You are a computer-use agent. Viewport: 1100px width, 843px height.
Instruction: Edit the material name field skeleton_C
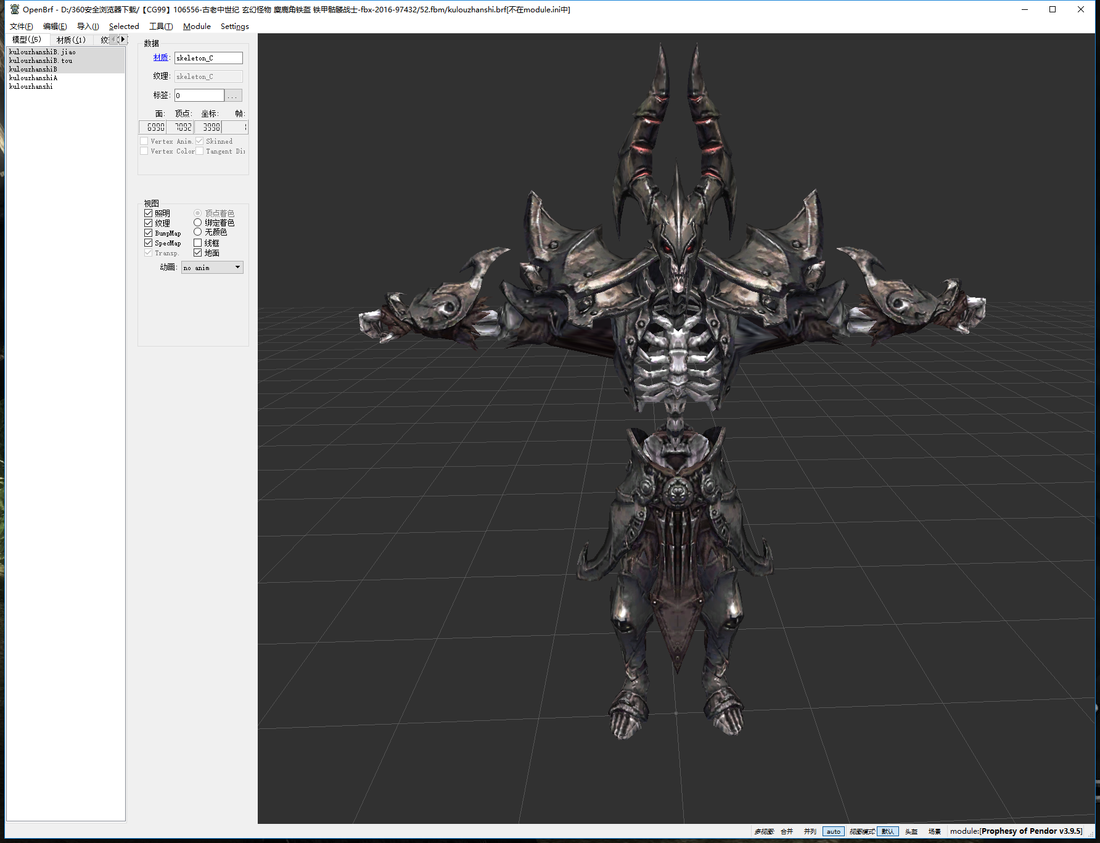pyautogui.click(x=208, y=58)
